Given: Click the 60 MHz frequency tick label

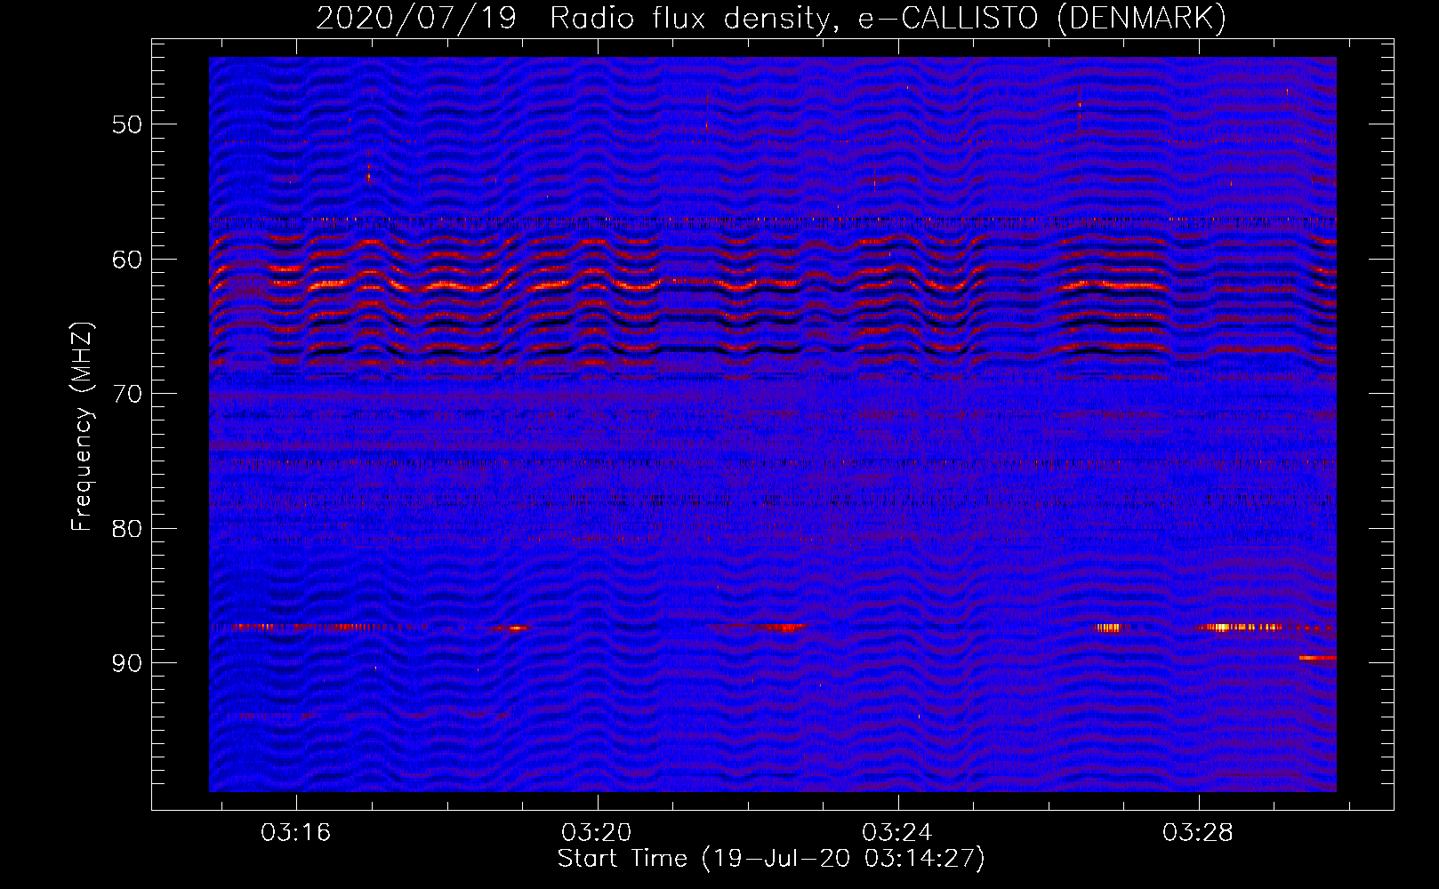Looking at the screenshot, I should [x=127, y=260].
